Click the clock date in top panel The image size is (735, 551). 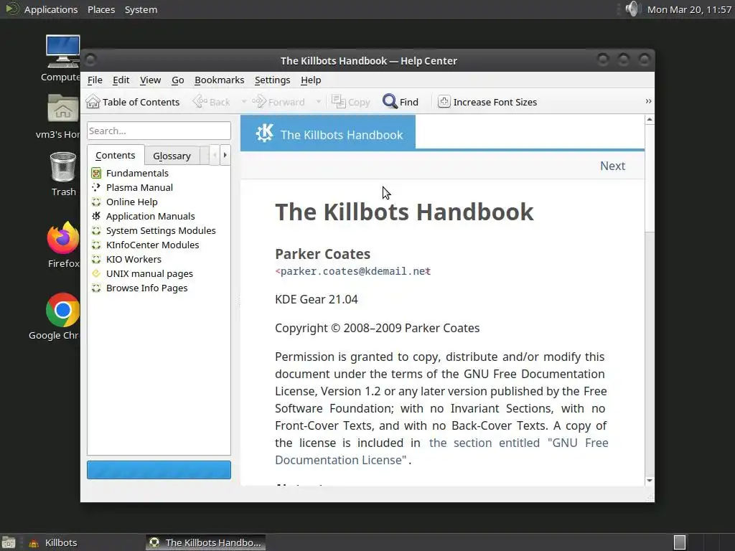(x=689, y=9)
